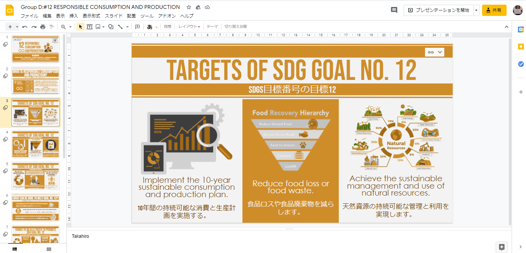Screen dimensions: 526x253
Task: Open Google Tasks side panel
Action: 521,64
